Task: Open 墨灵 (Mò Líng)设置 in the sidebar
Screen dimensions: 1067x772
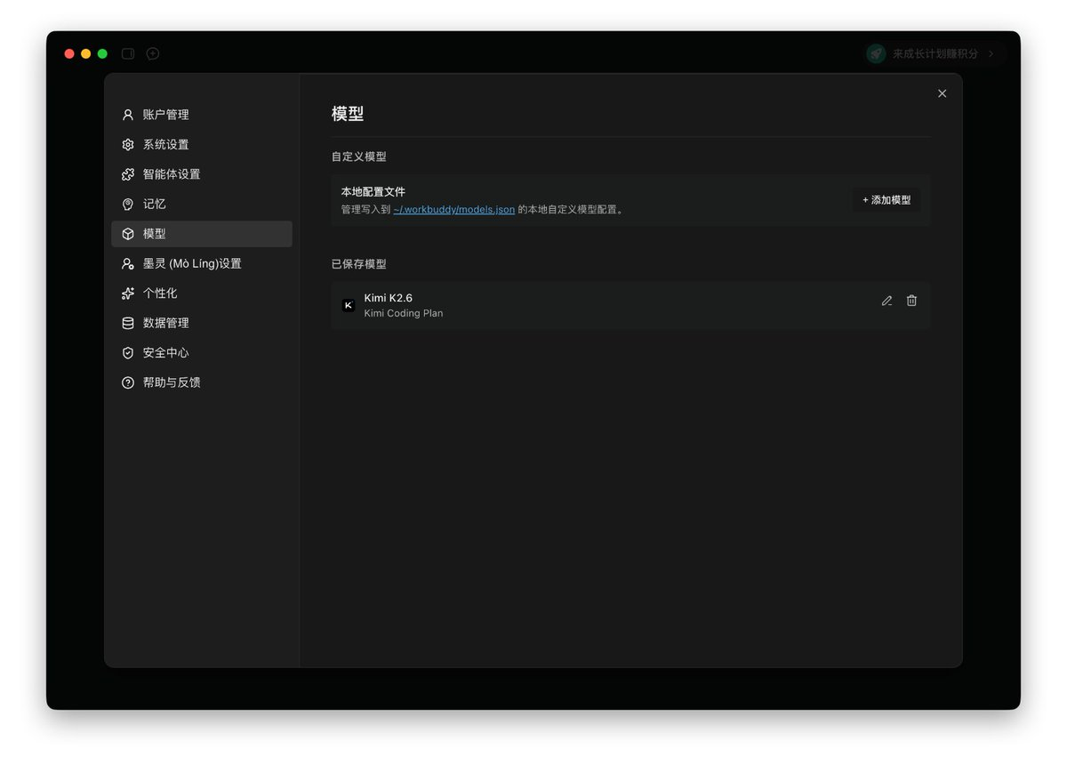Action: coord(202,263)
